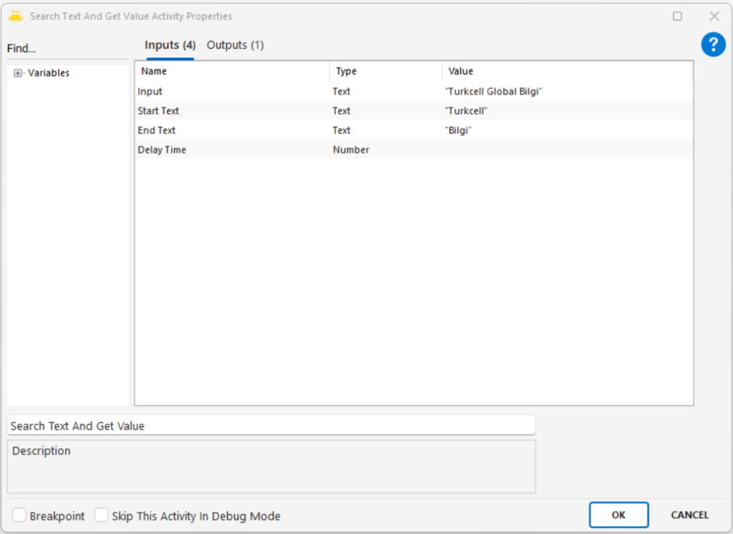This screenshot has width=733, height=534.
Task: Click the robot app icon in title bar
Action: (x=16, y=16)
